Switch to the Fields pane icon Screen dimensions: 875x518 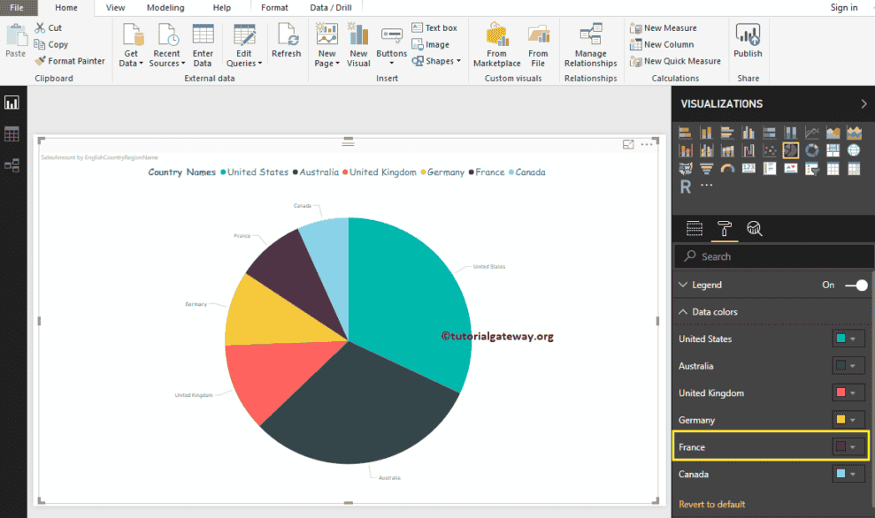(x=695, y=228)
